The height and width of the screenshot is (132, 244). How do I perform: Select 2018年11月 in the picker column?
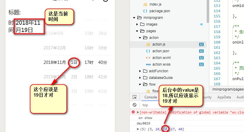click(x=55, y=62)
